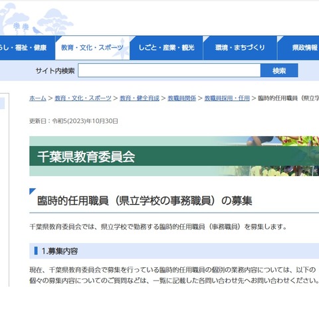Open 教職員採用・任用 breadcrumb link
Image resolution: width=319 pixels, height=319 pixels.
tap(227, 98)
